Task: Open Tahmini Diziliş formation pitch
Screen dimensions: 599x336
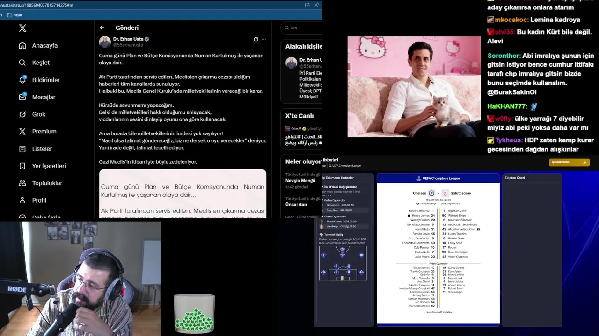Action: pos(343,264)
